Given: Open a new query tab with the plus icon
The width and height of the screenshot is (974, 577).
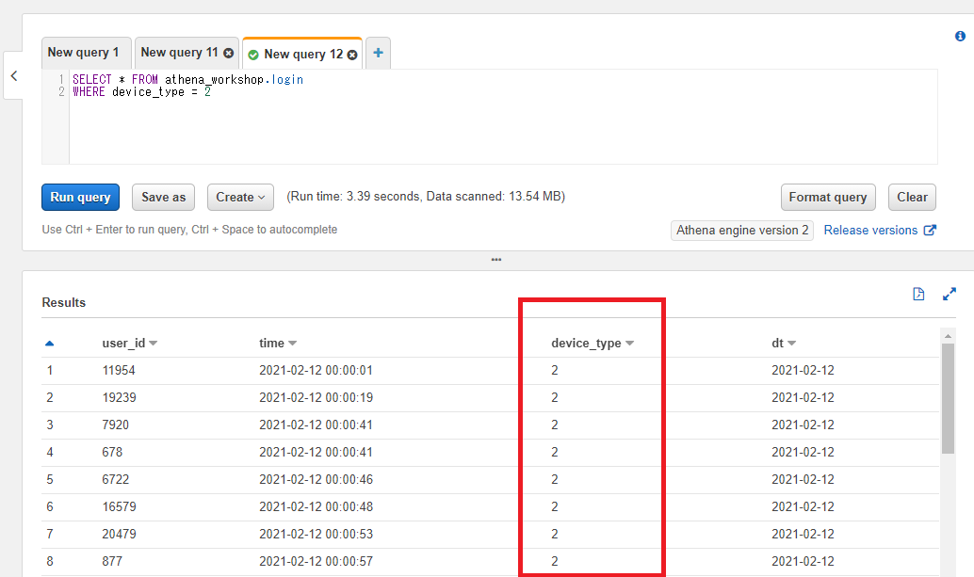Looking at the screenshot, I should (377, 53).
